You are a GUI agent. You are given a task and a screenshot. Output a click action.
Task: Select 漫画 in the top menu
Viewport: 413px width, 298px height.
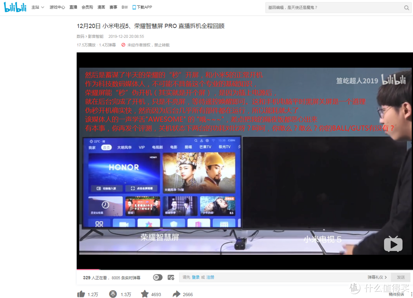tap(101, 7)
